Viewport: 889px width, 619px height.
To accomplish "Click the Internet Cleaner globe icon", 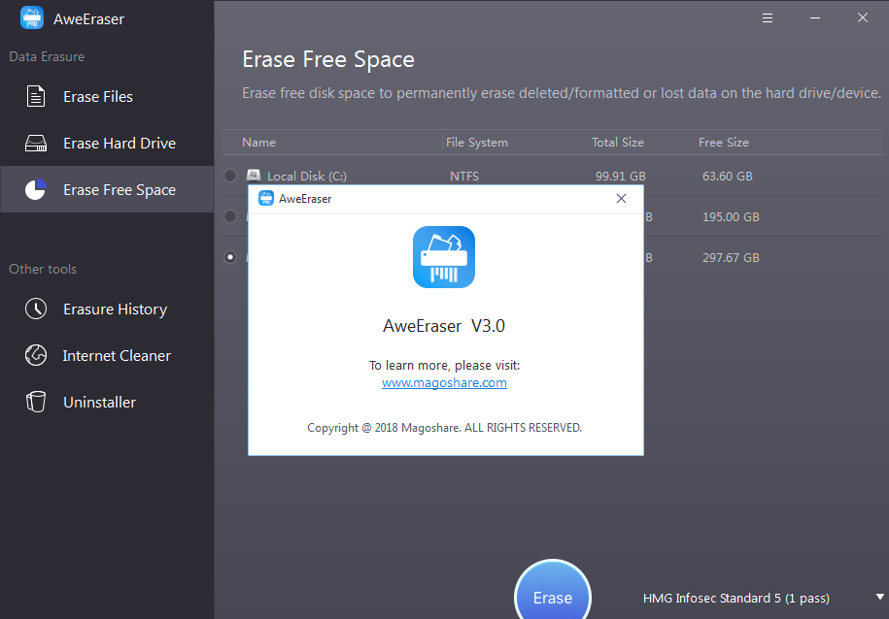I will (x=36, y=355).
